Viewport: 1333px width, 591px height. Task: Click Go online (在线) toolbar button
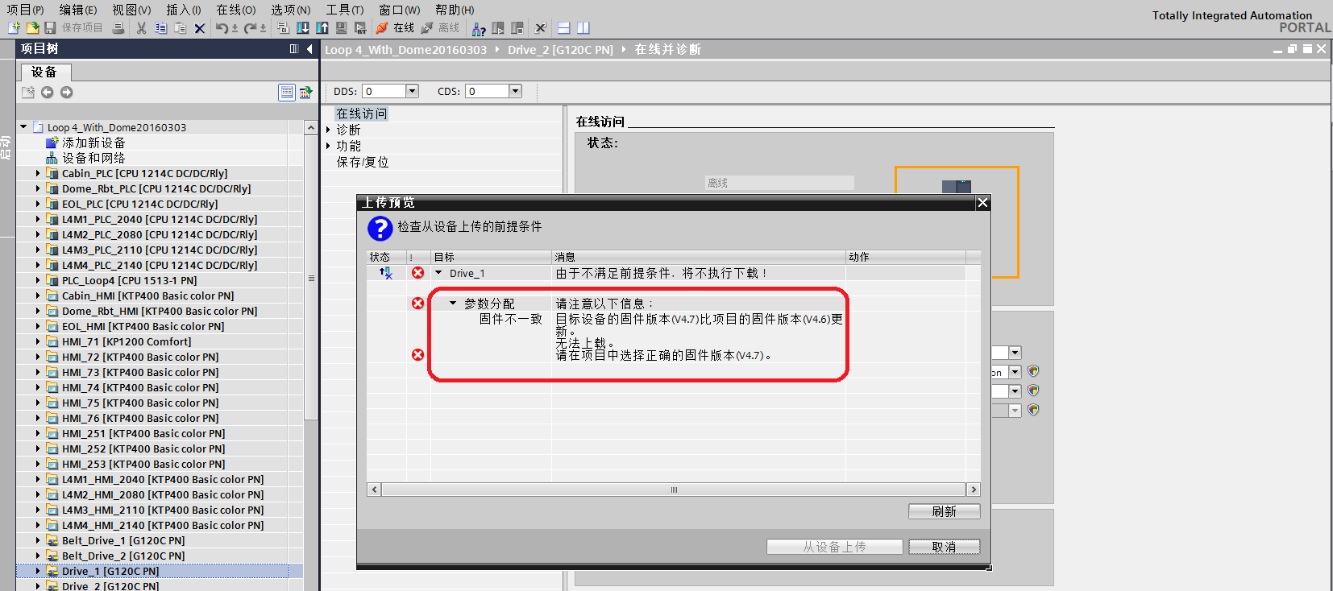coord(395,28)
